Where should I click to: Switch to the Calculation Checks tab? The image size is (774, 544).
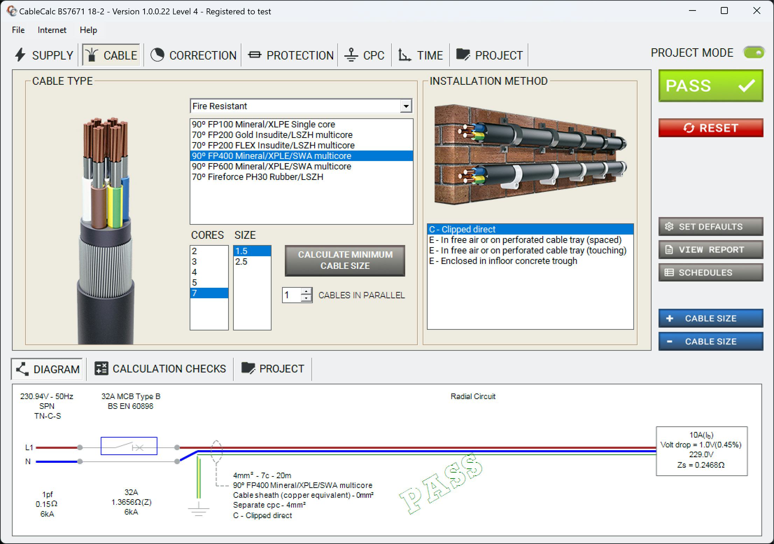coord(160,369)
